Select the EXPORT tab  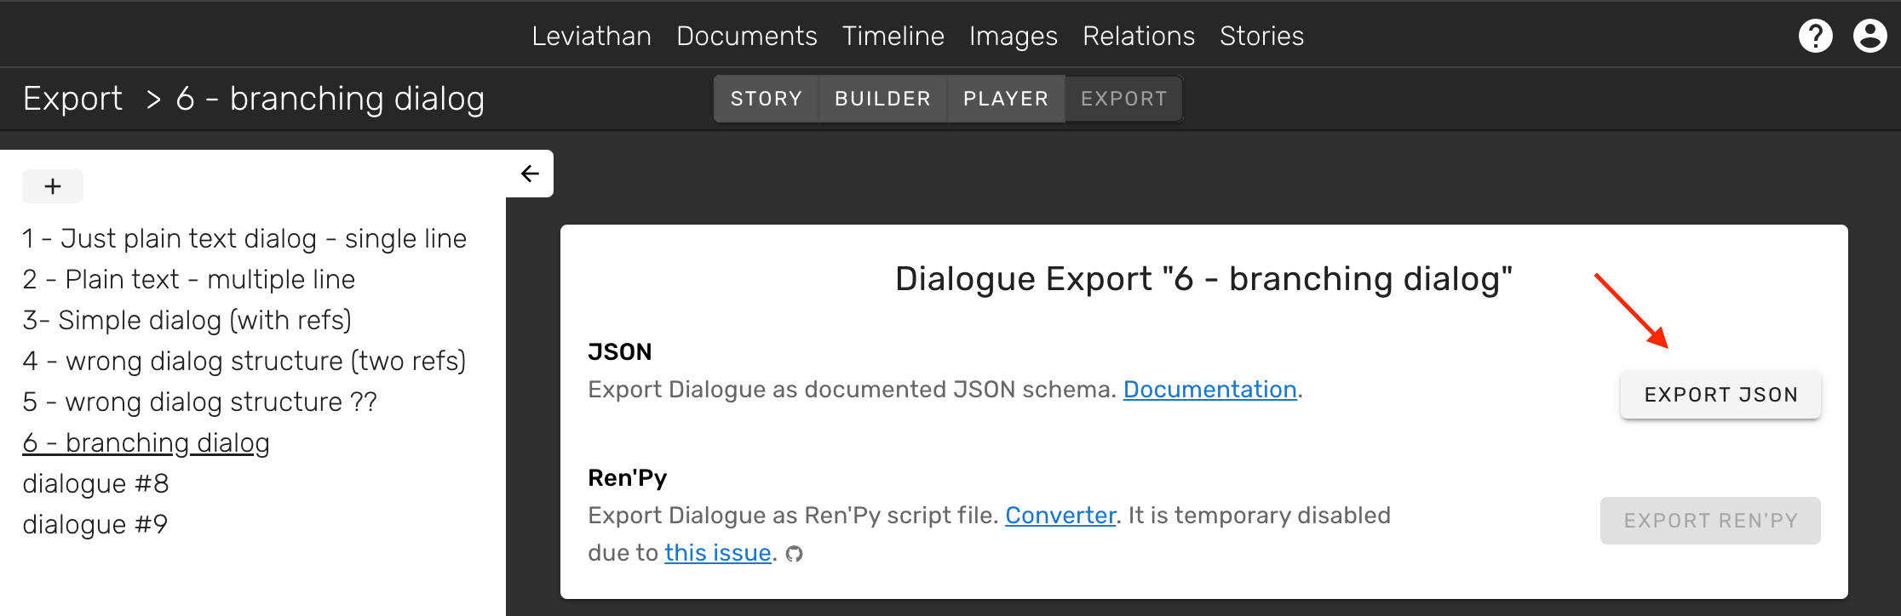coord(1123,99)
